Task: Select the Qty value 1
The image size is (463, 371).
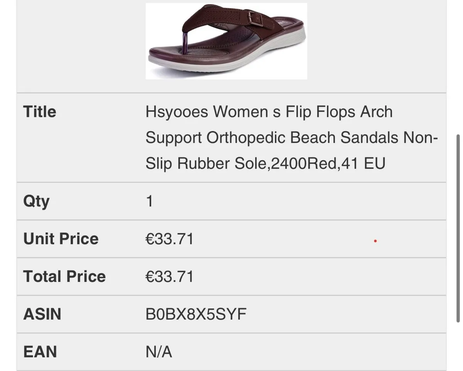Action: coord(150,201)
